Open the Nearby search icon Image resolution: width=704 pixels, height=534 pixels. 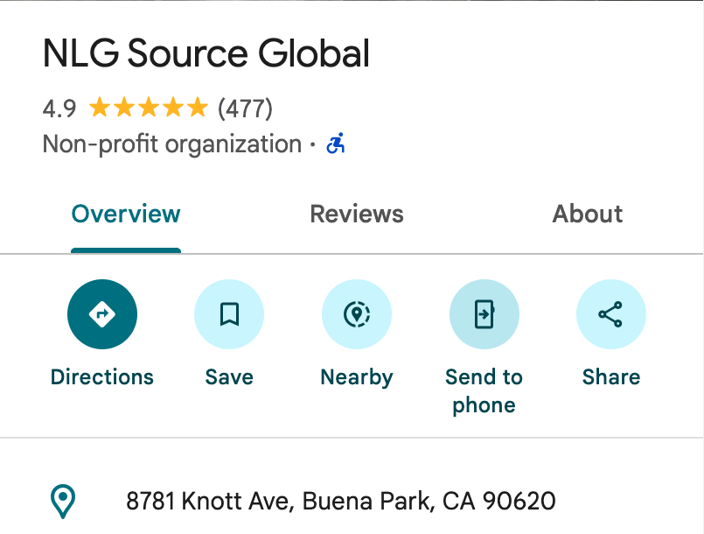coord(357,313)
